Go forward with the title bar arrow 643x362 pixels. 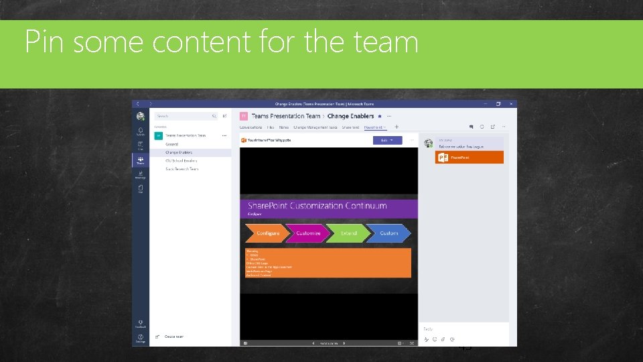(x=151, y=104)
